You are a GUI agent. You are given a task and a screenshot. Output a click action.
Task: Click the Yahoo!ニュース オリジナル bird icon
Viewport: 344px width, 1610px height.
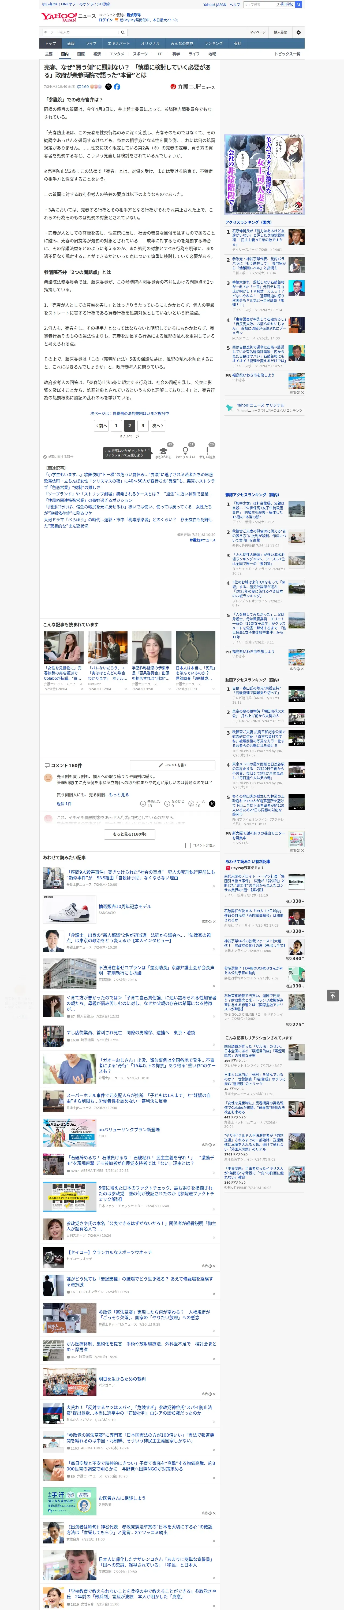point(229,408)
